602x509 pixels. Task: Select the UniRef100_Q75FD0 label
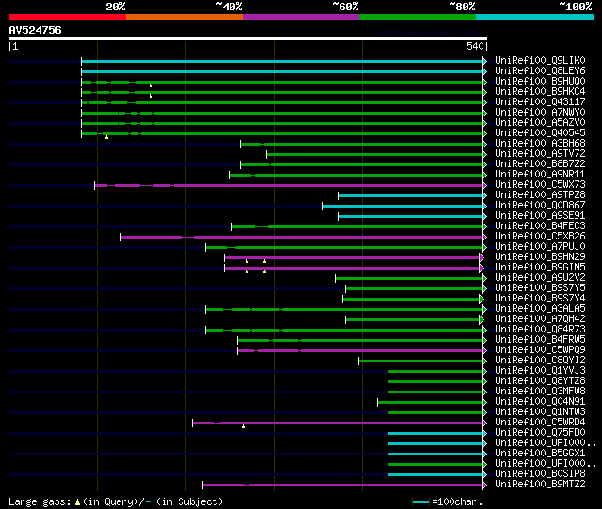coord(540,433)
